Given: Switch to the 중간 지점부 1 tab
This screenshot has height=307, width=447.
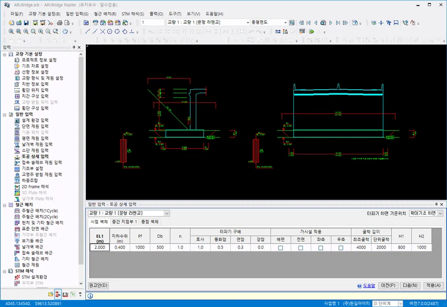Looking at the screenshot, I should [124, 222].
